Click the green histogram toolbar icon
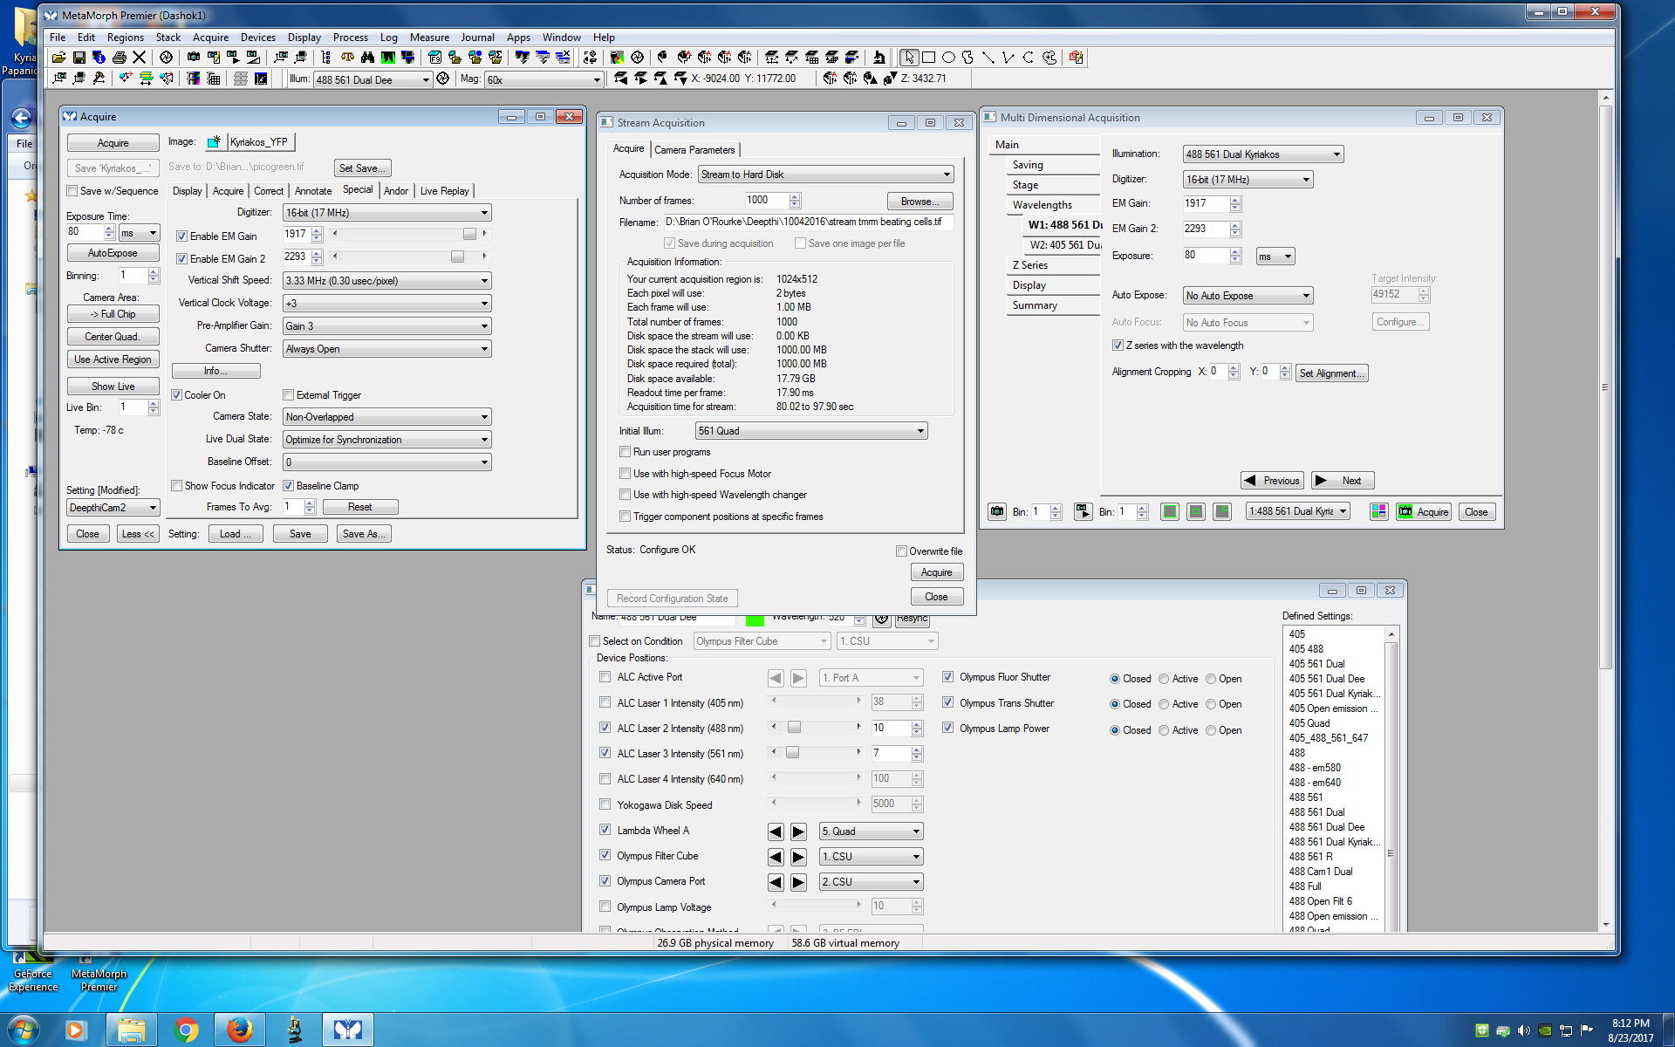The height and width of the screenshot is (1047, 1675). pos(387,58)
